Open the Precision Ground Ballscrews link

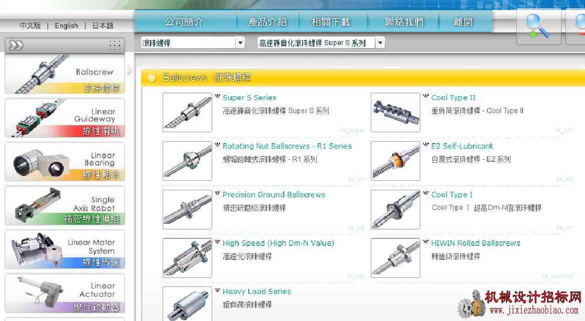click(274, 195)
